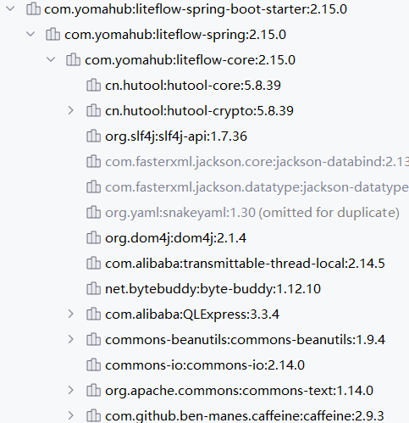Click library icon beside hutool-crypto:5.8.39
This screenshot has height=423, width=409.
coord(93,110)
